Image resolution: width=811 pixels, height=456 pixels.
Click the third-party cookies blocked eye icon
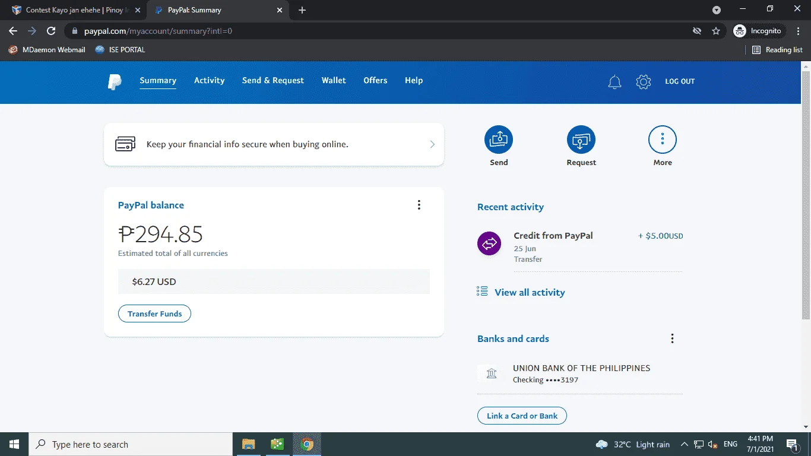pyautogui.click(x=697, y=31)
